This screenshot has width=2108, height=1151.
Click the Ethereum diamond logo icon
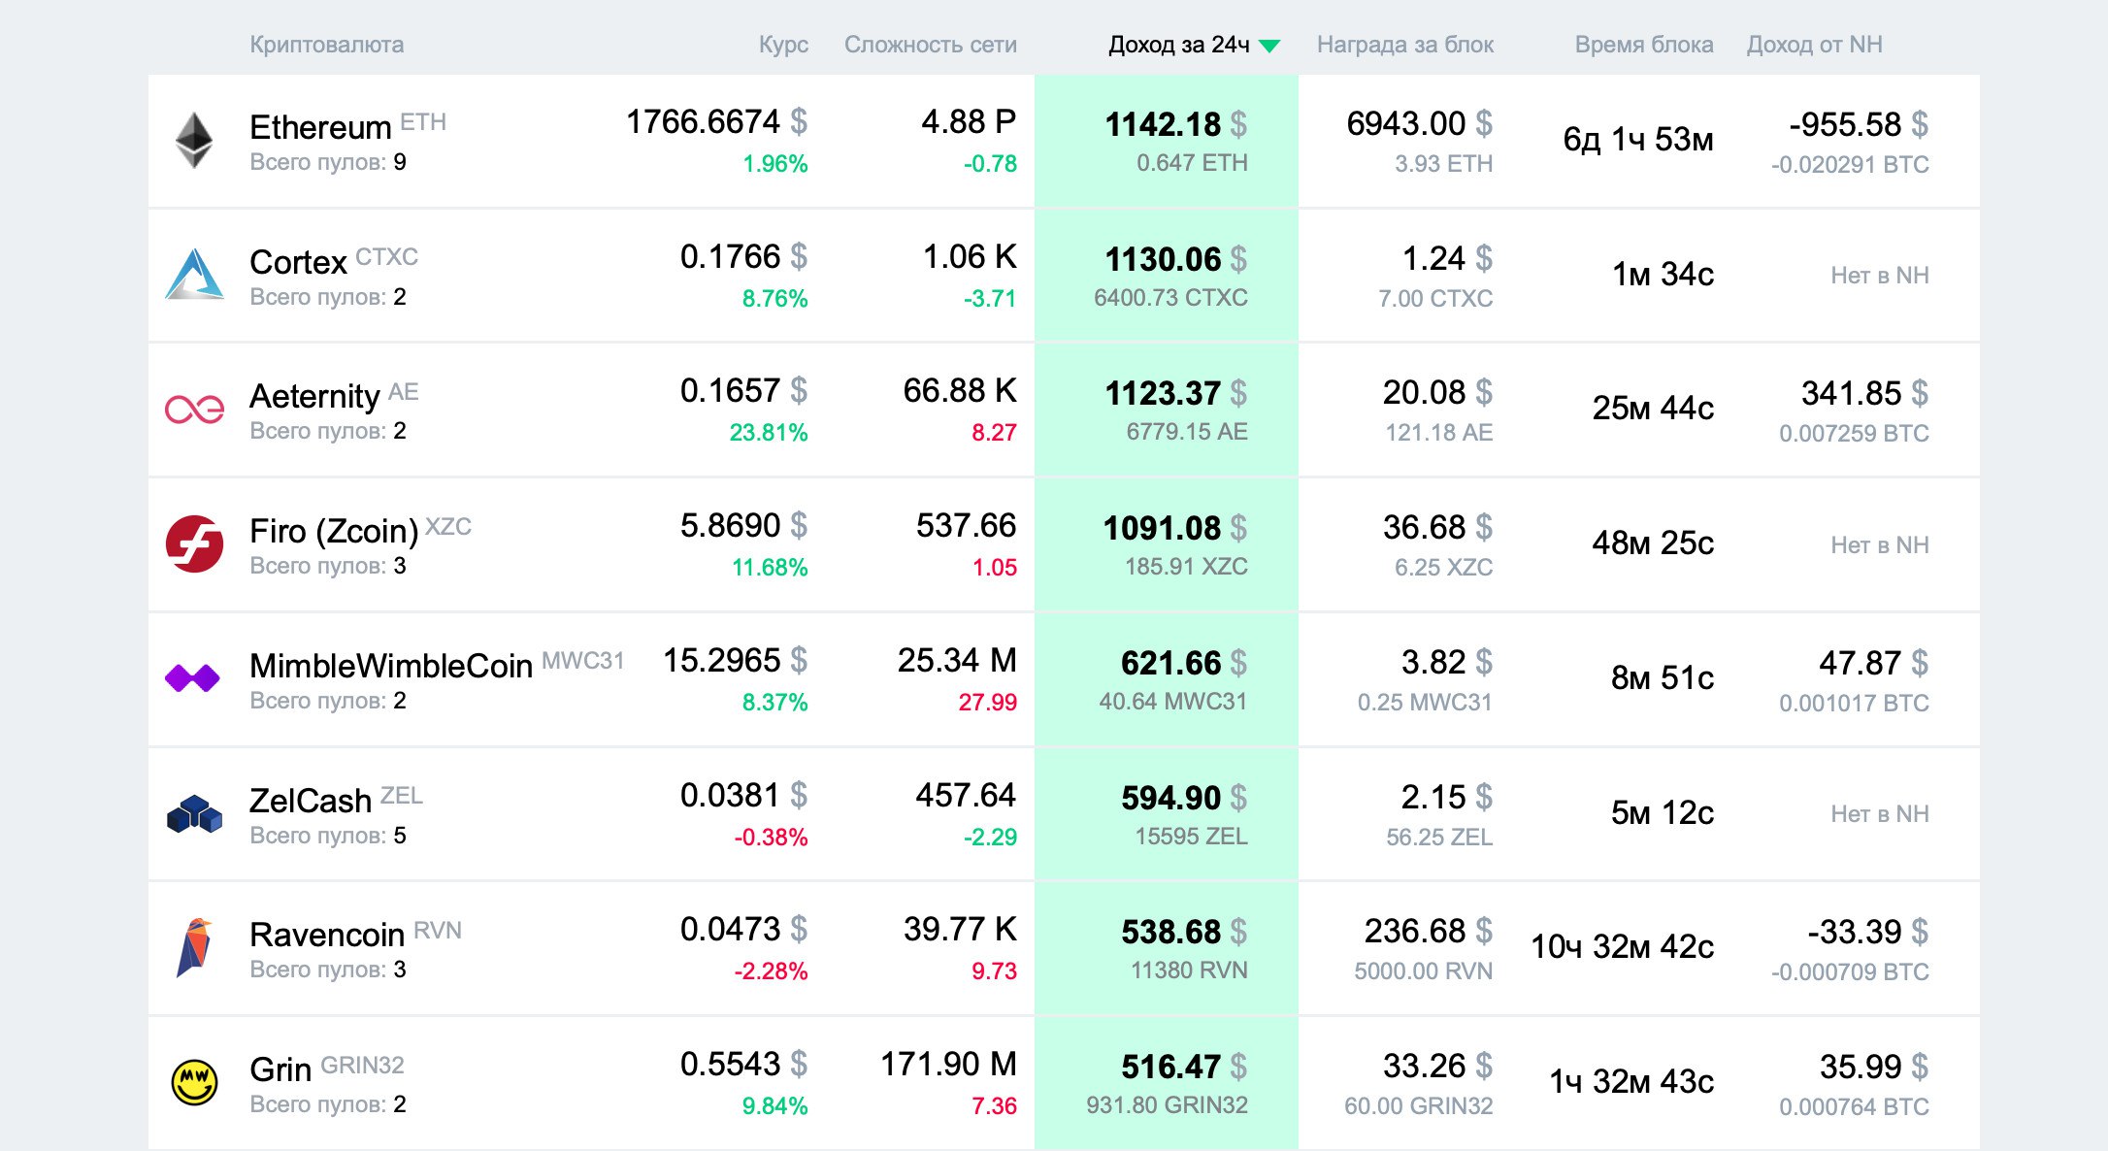194,141
